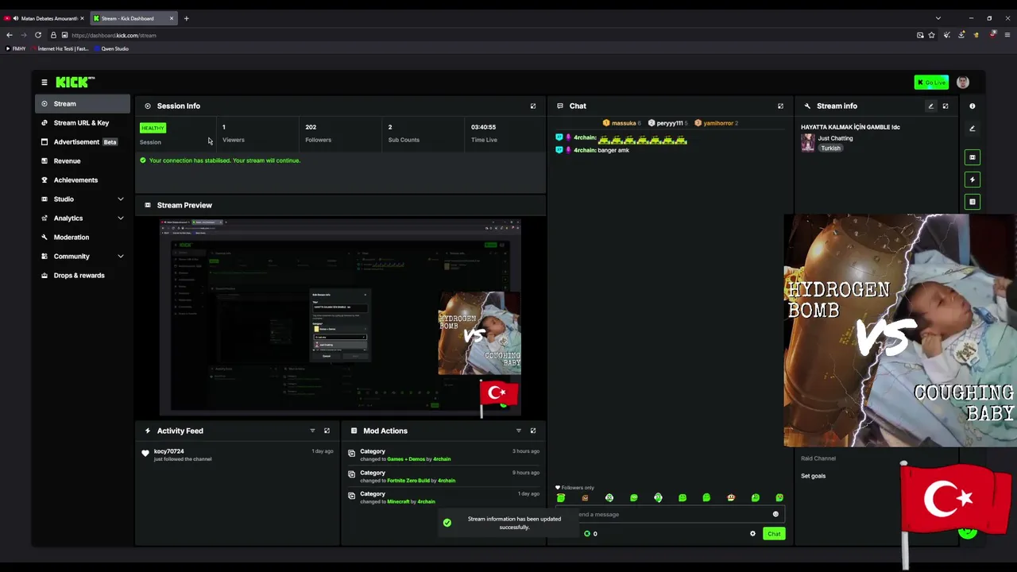Expand the Stream info panel to fullscreen
The image size is (1017, 572).
click(945, 106)
